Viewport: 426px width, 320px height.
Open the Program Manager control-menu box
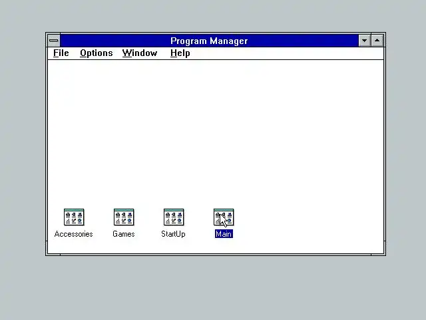pyautogui.click(x=54, y=41)
